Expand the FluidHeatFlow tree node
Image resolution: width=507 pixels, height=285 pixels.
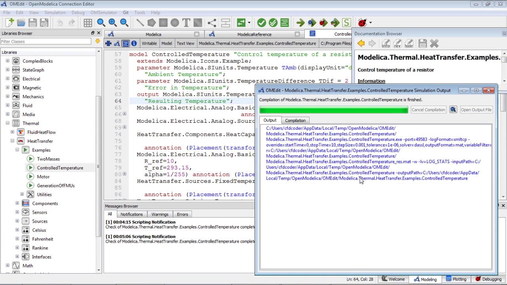pyautogui.click(x=12, y=132)
